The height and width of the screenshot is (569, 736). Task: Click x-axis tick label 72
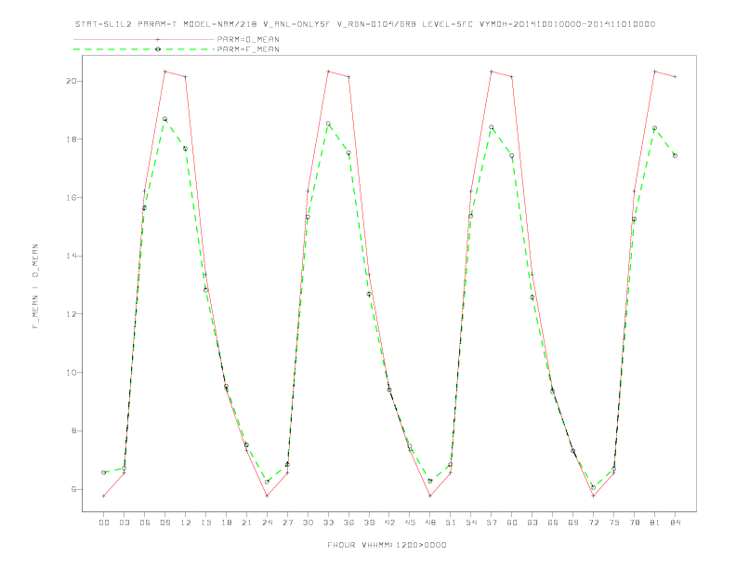coord(593,523)
